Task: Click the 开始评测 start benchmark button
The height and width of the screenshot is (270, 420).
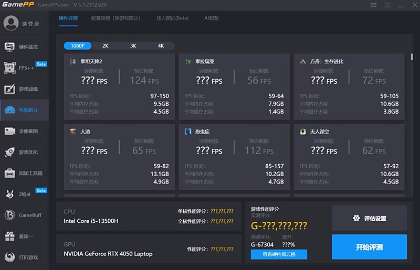Action: tap(369, 247)
